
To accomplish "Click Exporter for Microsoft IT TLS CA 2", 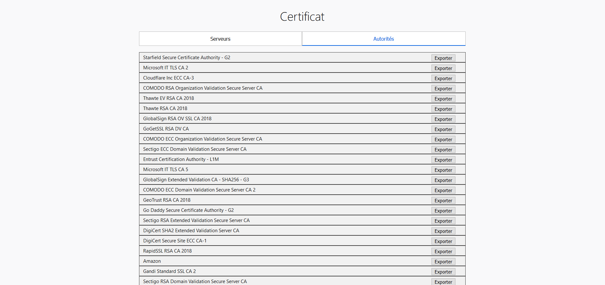I will (x=443, y=68).
